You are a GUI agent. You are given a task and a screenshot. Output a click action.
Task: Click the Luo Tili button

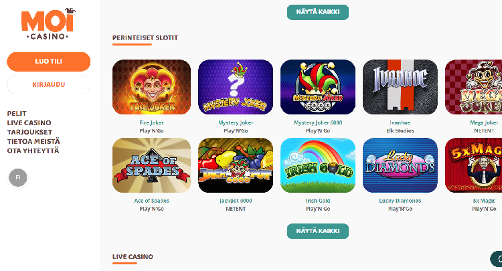49,62
